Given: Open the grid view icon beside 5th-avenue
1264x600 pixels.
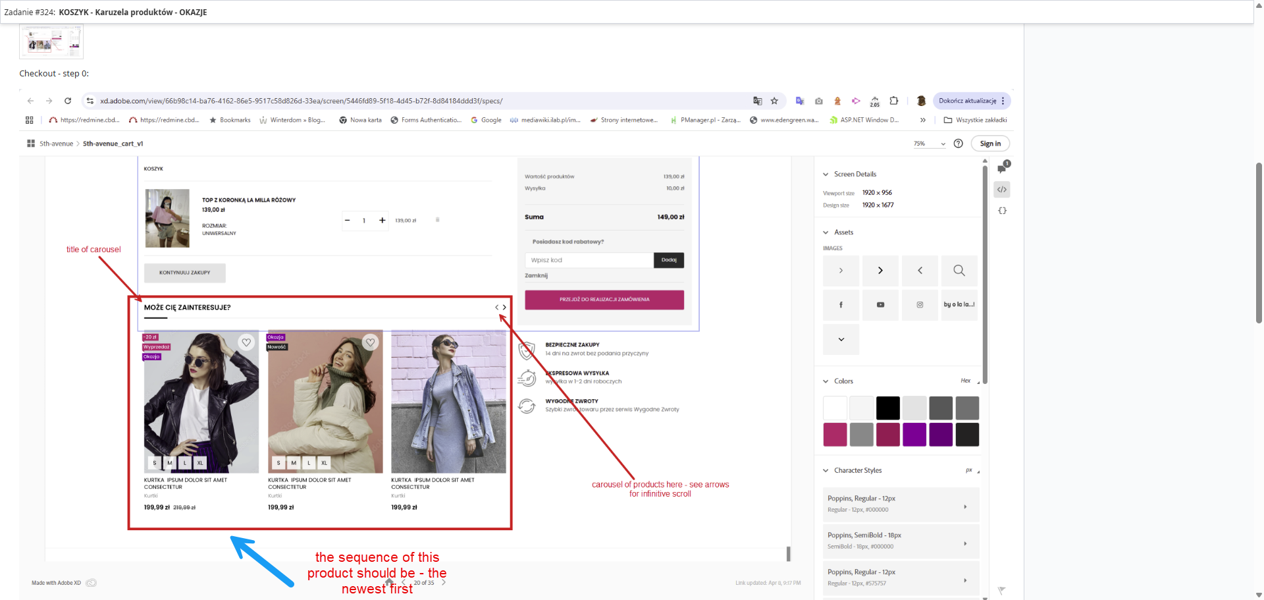Looking at the screenshot, I should click(x=31, y=144).
